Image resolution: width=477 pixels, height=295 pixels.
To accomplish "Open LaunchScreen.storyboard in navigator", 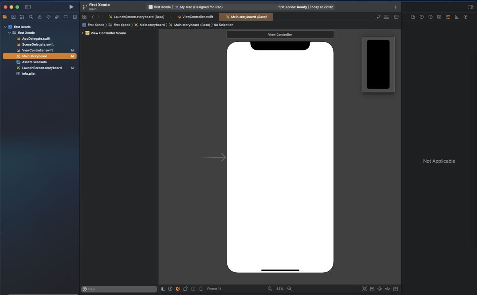I will [42, 68].
